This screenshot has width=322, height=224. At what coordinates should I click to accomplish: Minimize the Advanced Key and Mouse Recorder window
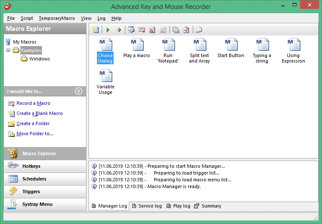283,6
